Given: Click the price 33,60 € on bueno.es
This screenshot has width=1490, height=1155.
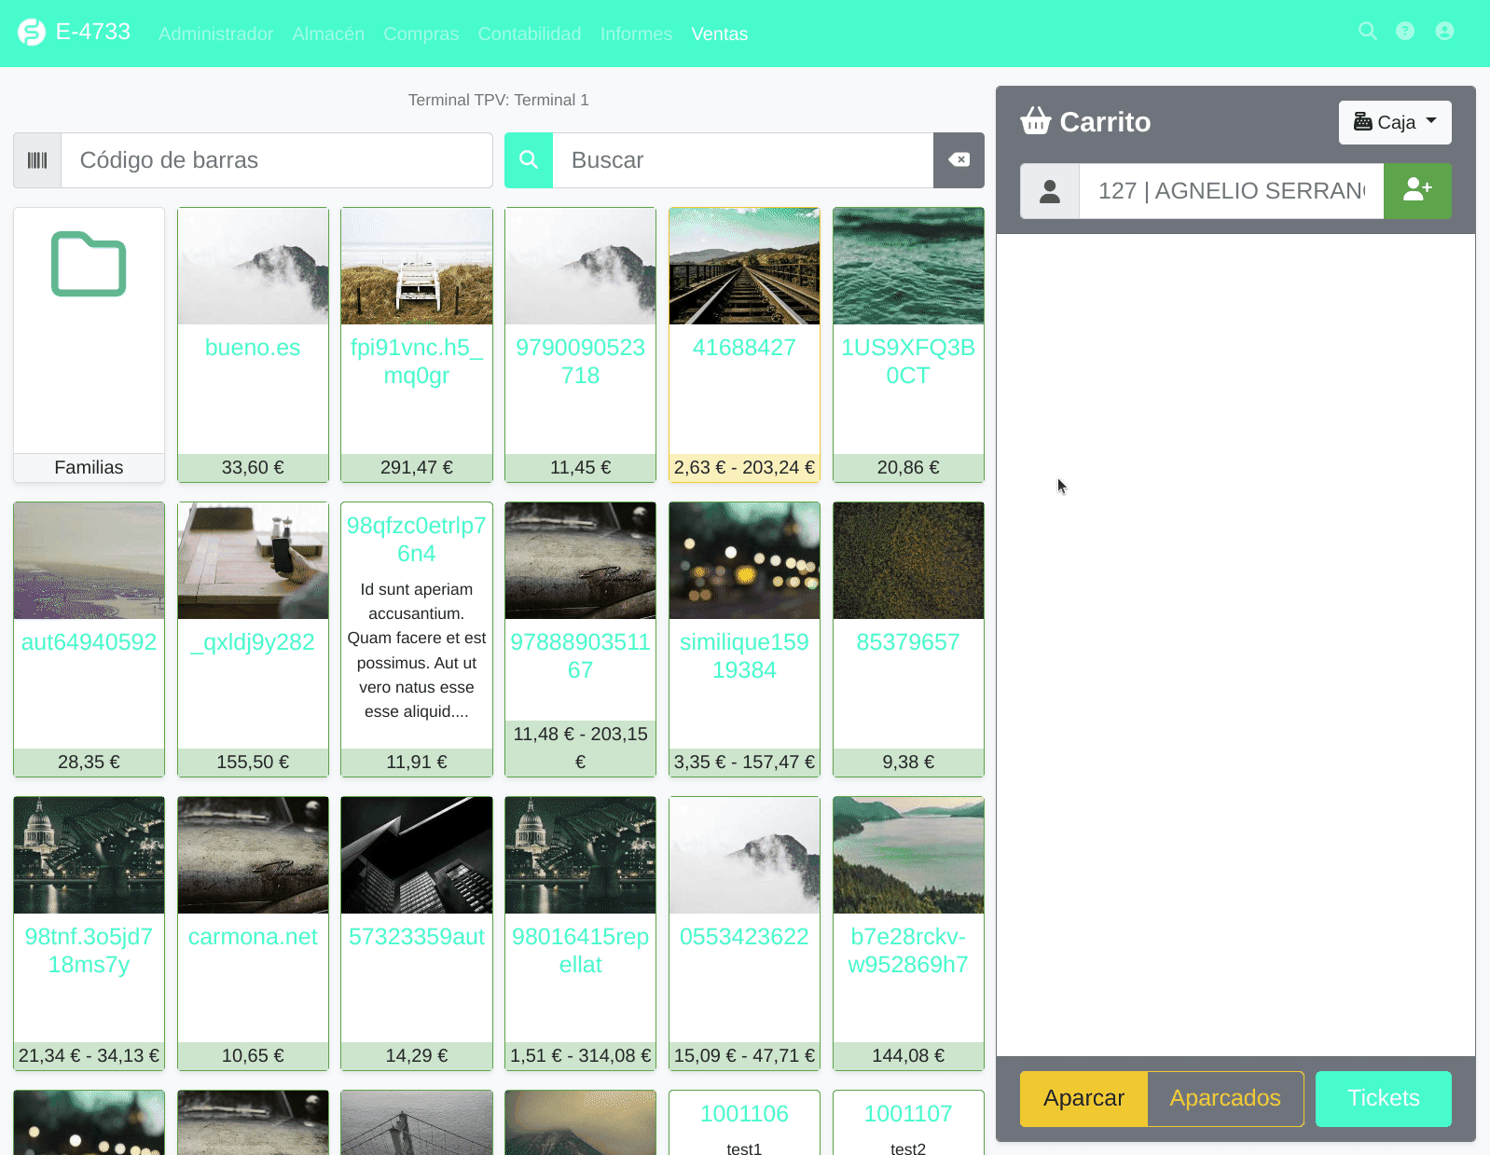Looking at the screenshot, I should [x=253, y=467].
